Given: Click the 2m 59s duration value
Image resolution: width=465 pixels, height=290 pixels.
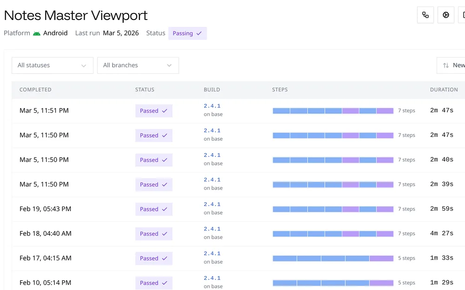Looking at the screenshot, I should point(442,209).
